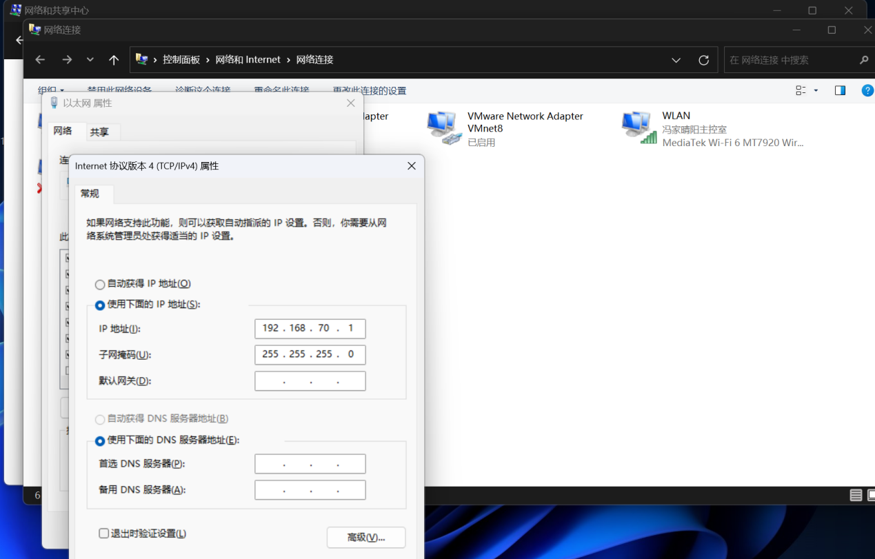
Task: Select 使用下面的 IP 地址 radio button
Action: (x=100, y=305)
